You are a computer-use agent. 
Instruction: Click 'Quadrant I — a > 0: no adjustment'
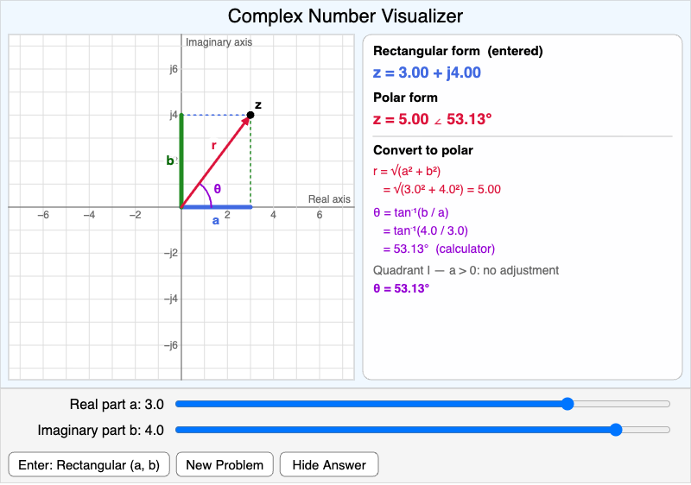tap(466, 270)
